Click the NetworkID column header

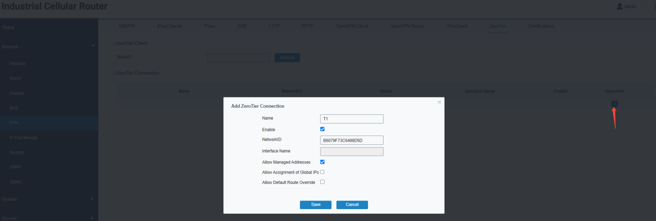[292, 91]
